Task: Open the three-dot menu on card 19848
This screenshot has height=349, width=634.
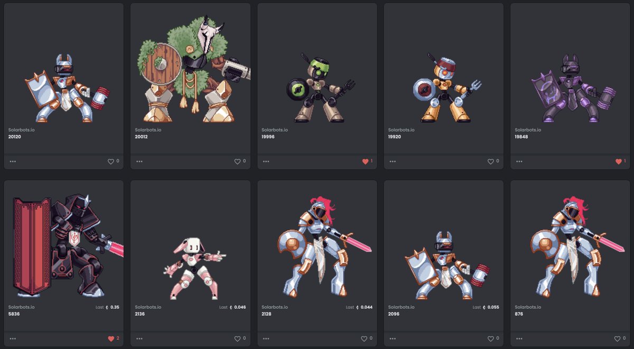Action: click(x=520, y=162)
